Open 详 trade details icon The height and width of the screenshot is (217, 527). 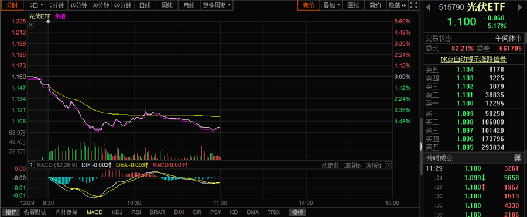click(x=518, y=158)
